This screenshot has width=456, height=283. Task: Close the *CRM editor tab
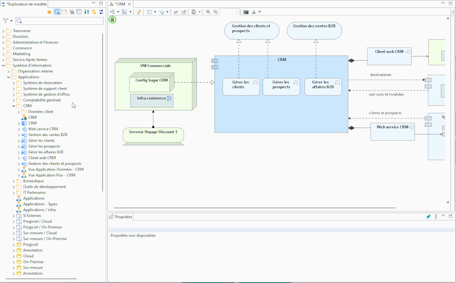click(x=130, y=4)
